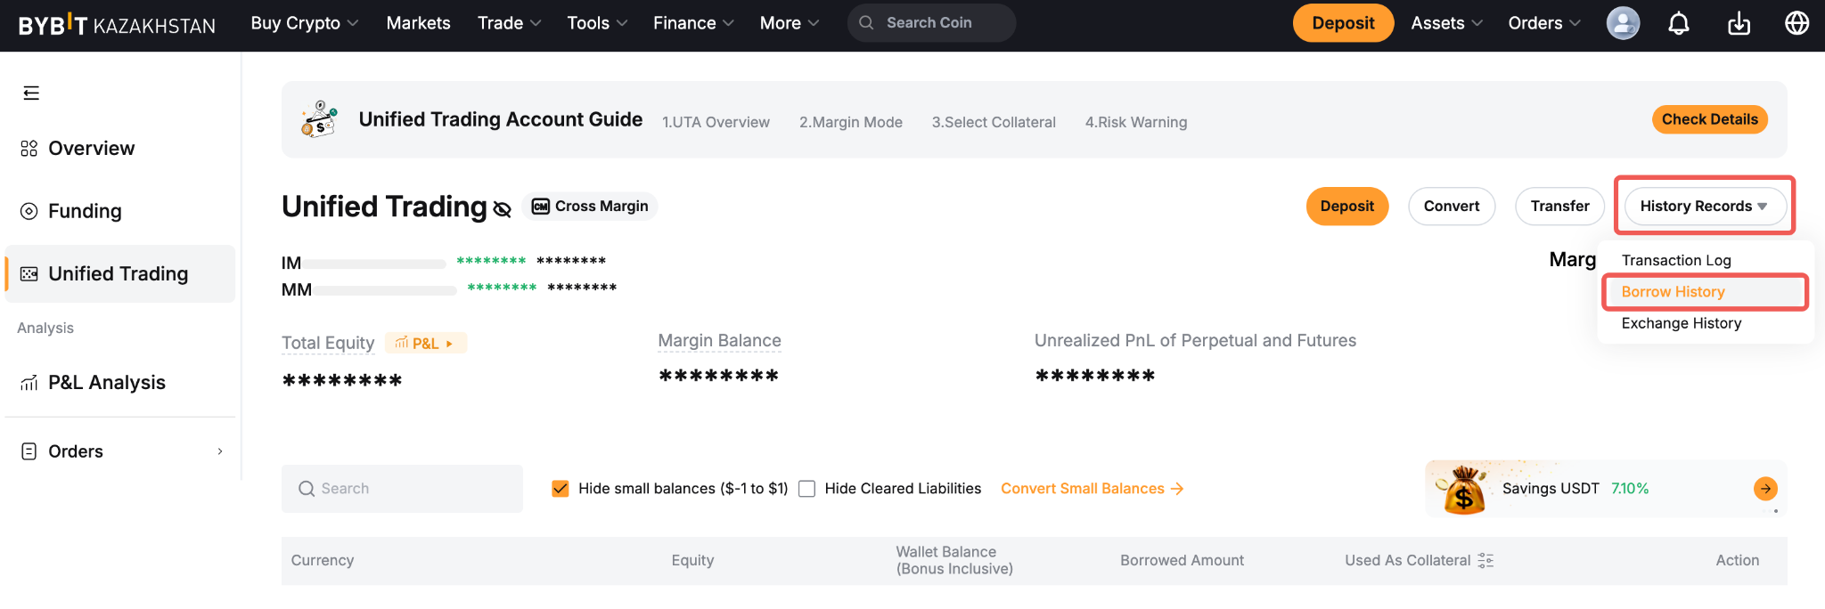
Task: Click the magnifier in Search Coin
Action: [866, 23]
